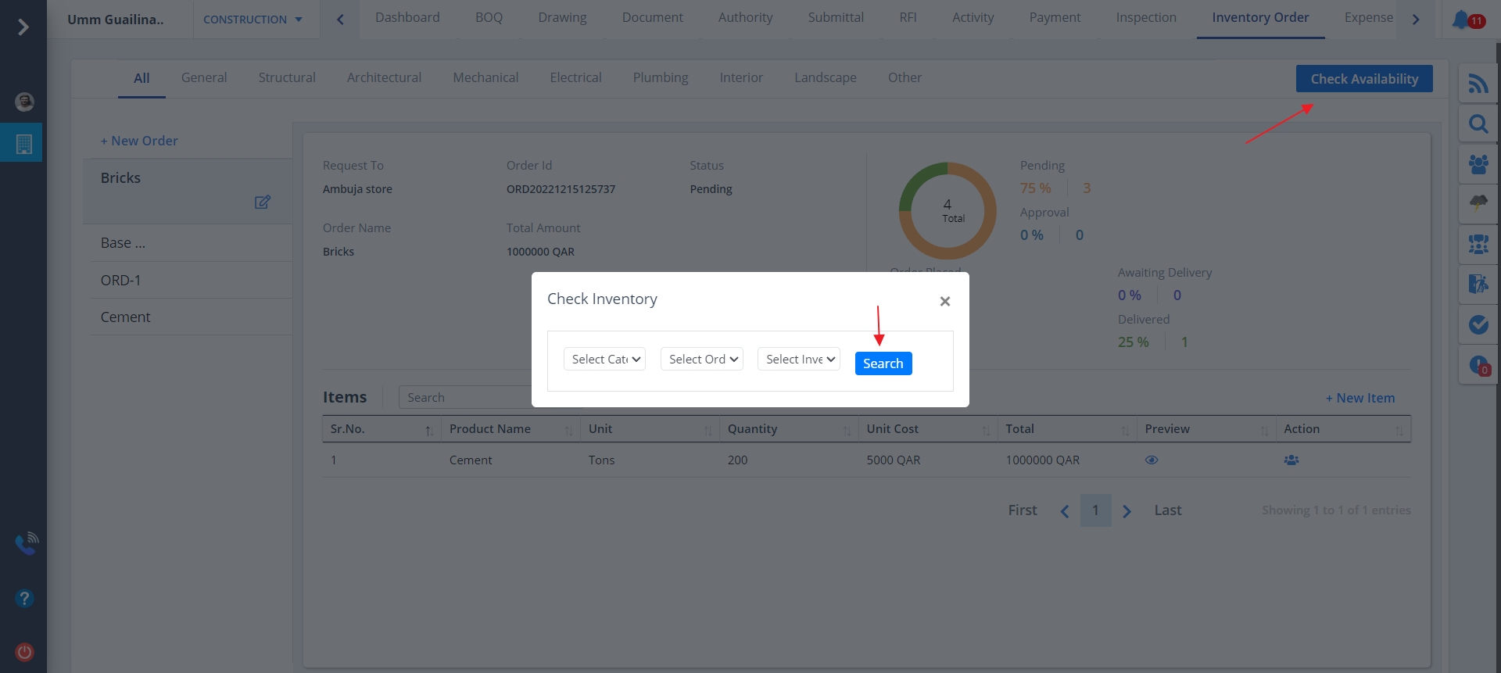Switch to the Structural tab

tap(287, 78)
